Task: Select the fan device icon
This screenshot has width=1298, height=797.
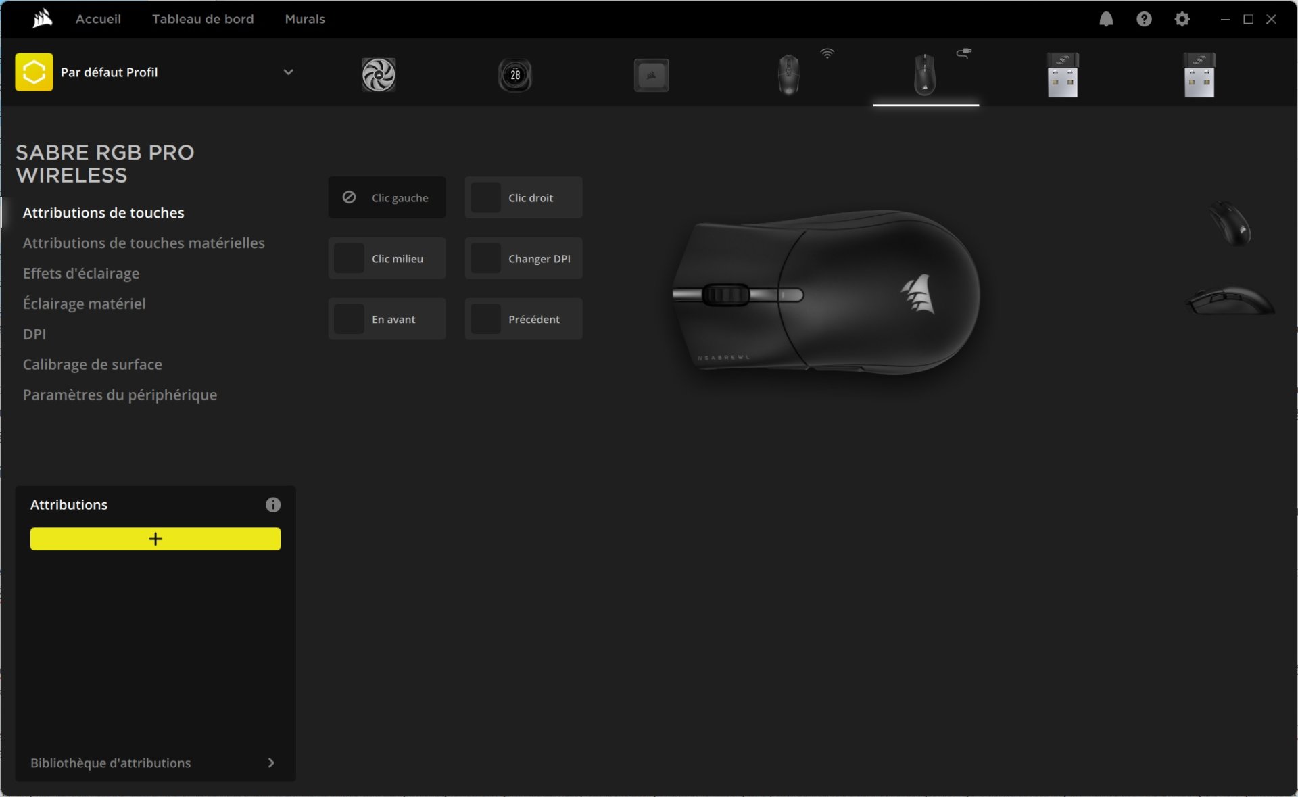Action: click(x=379, y=74)
